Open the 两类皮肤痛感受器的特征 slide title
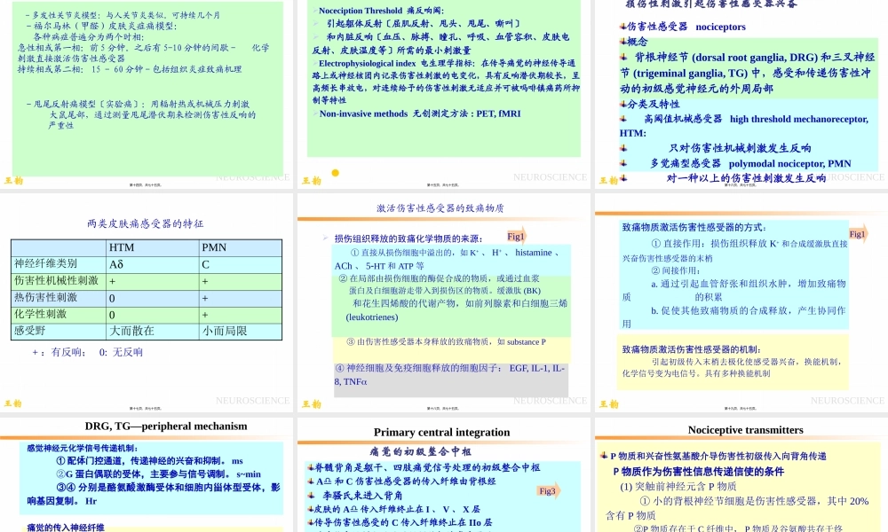 click(x=146, y=223)
